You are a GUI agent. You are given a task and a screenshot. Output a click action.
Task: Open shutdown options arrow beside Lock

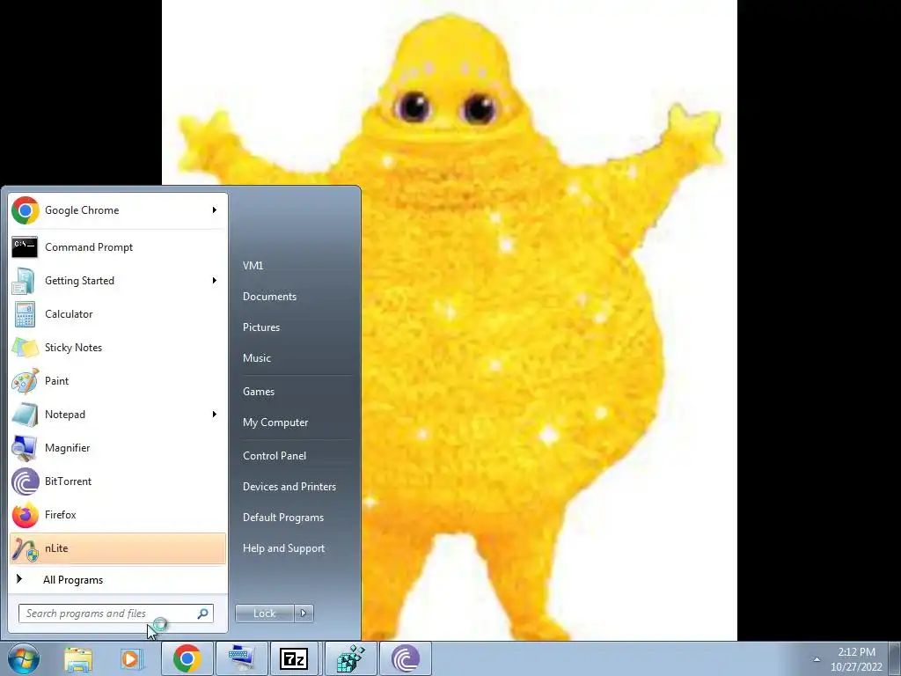304,614
